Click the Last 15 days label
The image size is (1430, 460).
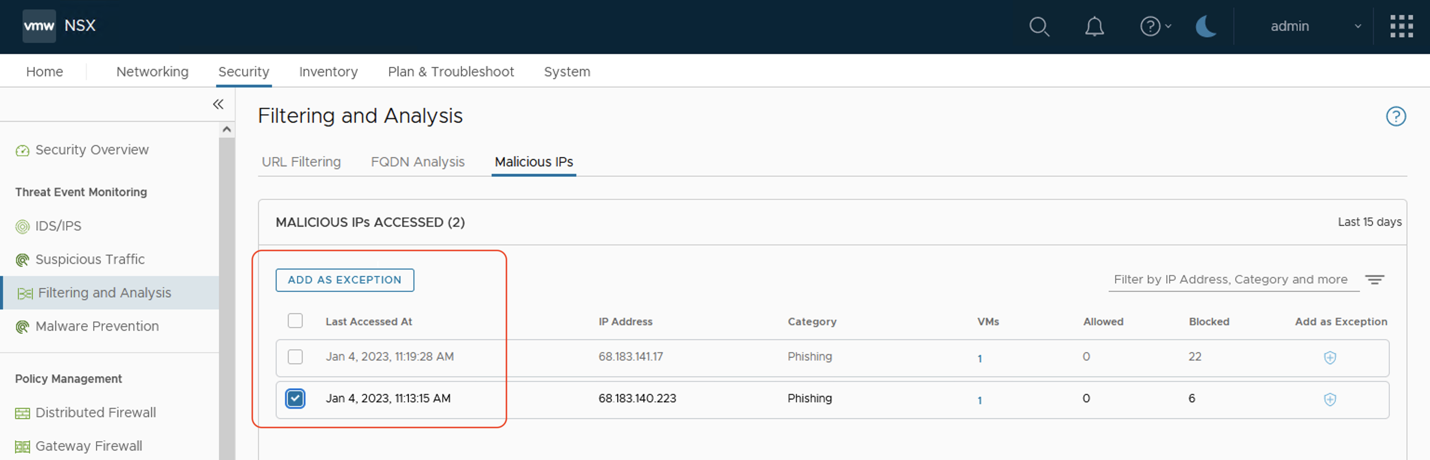[1369, 222]
